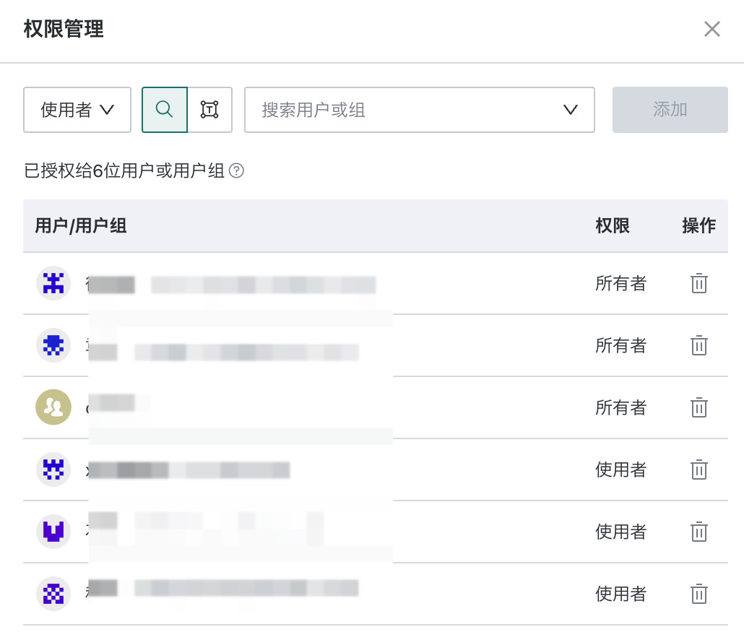Remove the group avatar row's permission

(699, 407)
